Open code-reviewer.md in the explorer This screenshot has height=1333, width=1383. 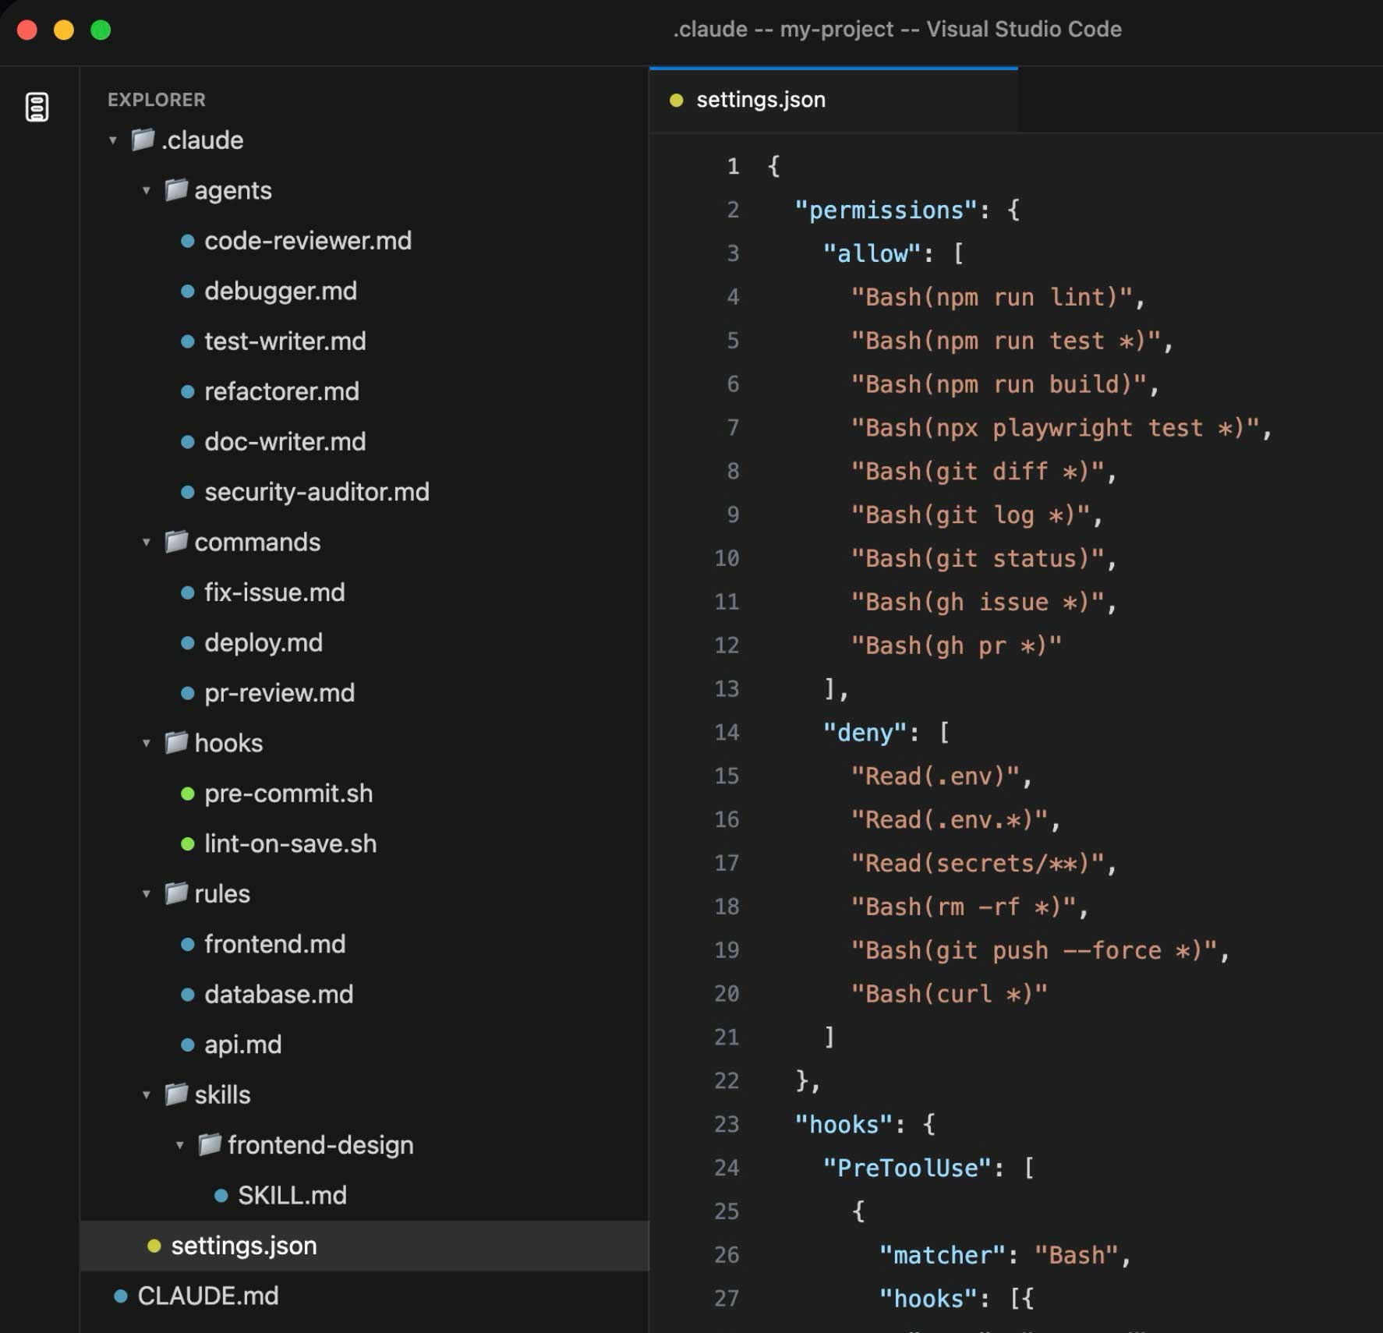pyautogui.click(x=307, y=241)
